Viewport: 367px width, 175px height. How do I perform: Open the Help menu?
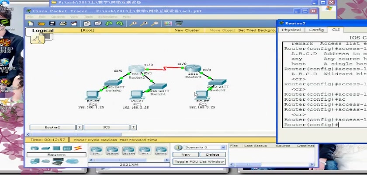click(127, 17)
